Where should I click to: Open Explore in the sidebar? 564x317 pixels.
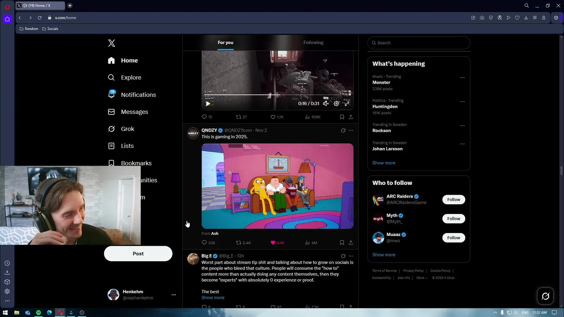point(125,77)
